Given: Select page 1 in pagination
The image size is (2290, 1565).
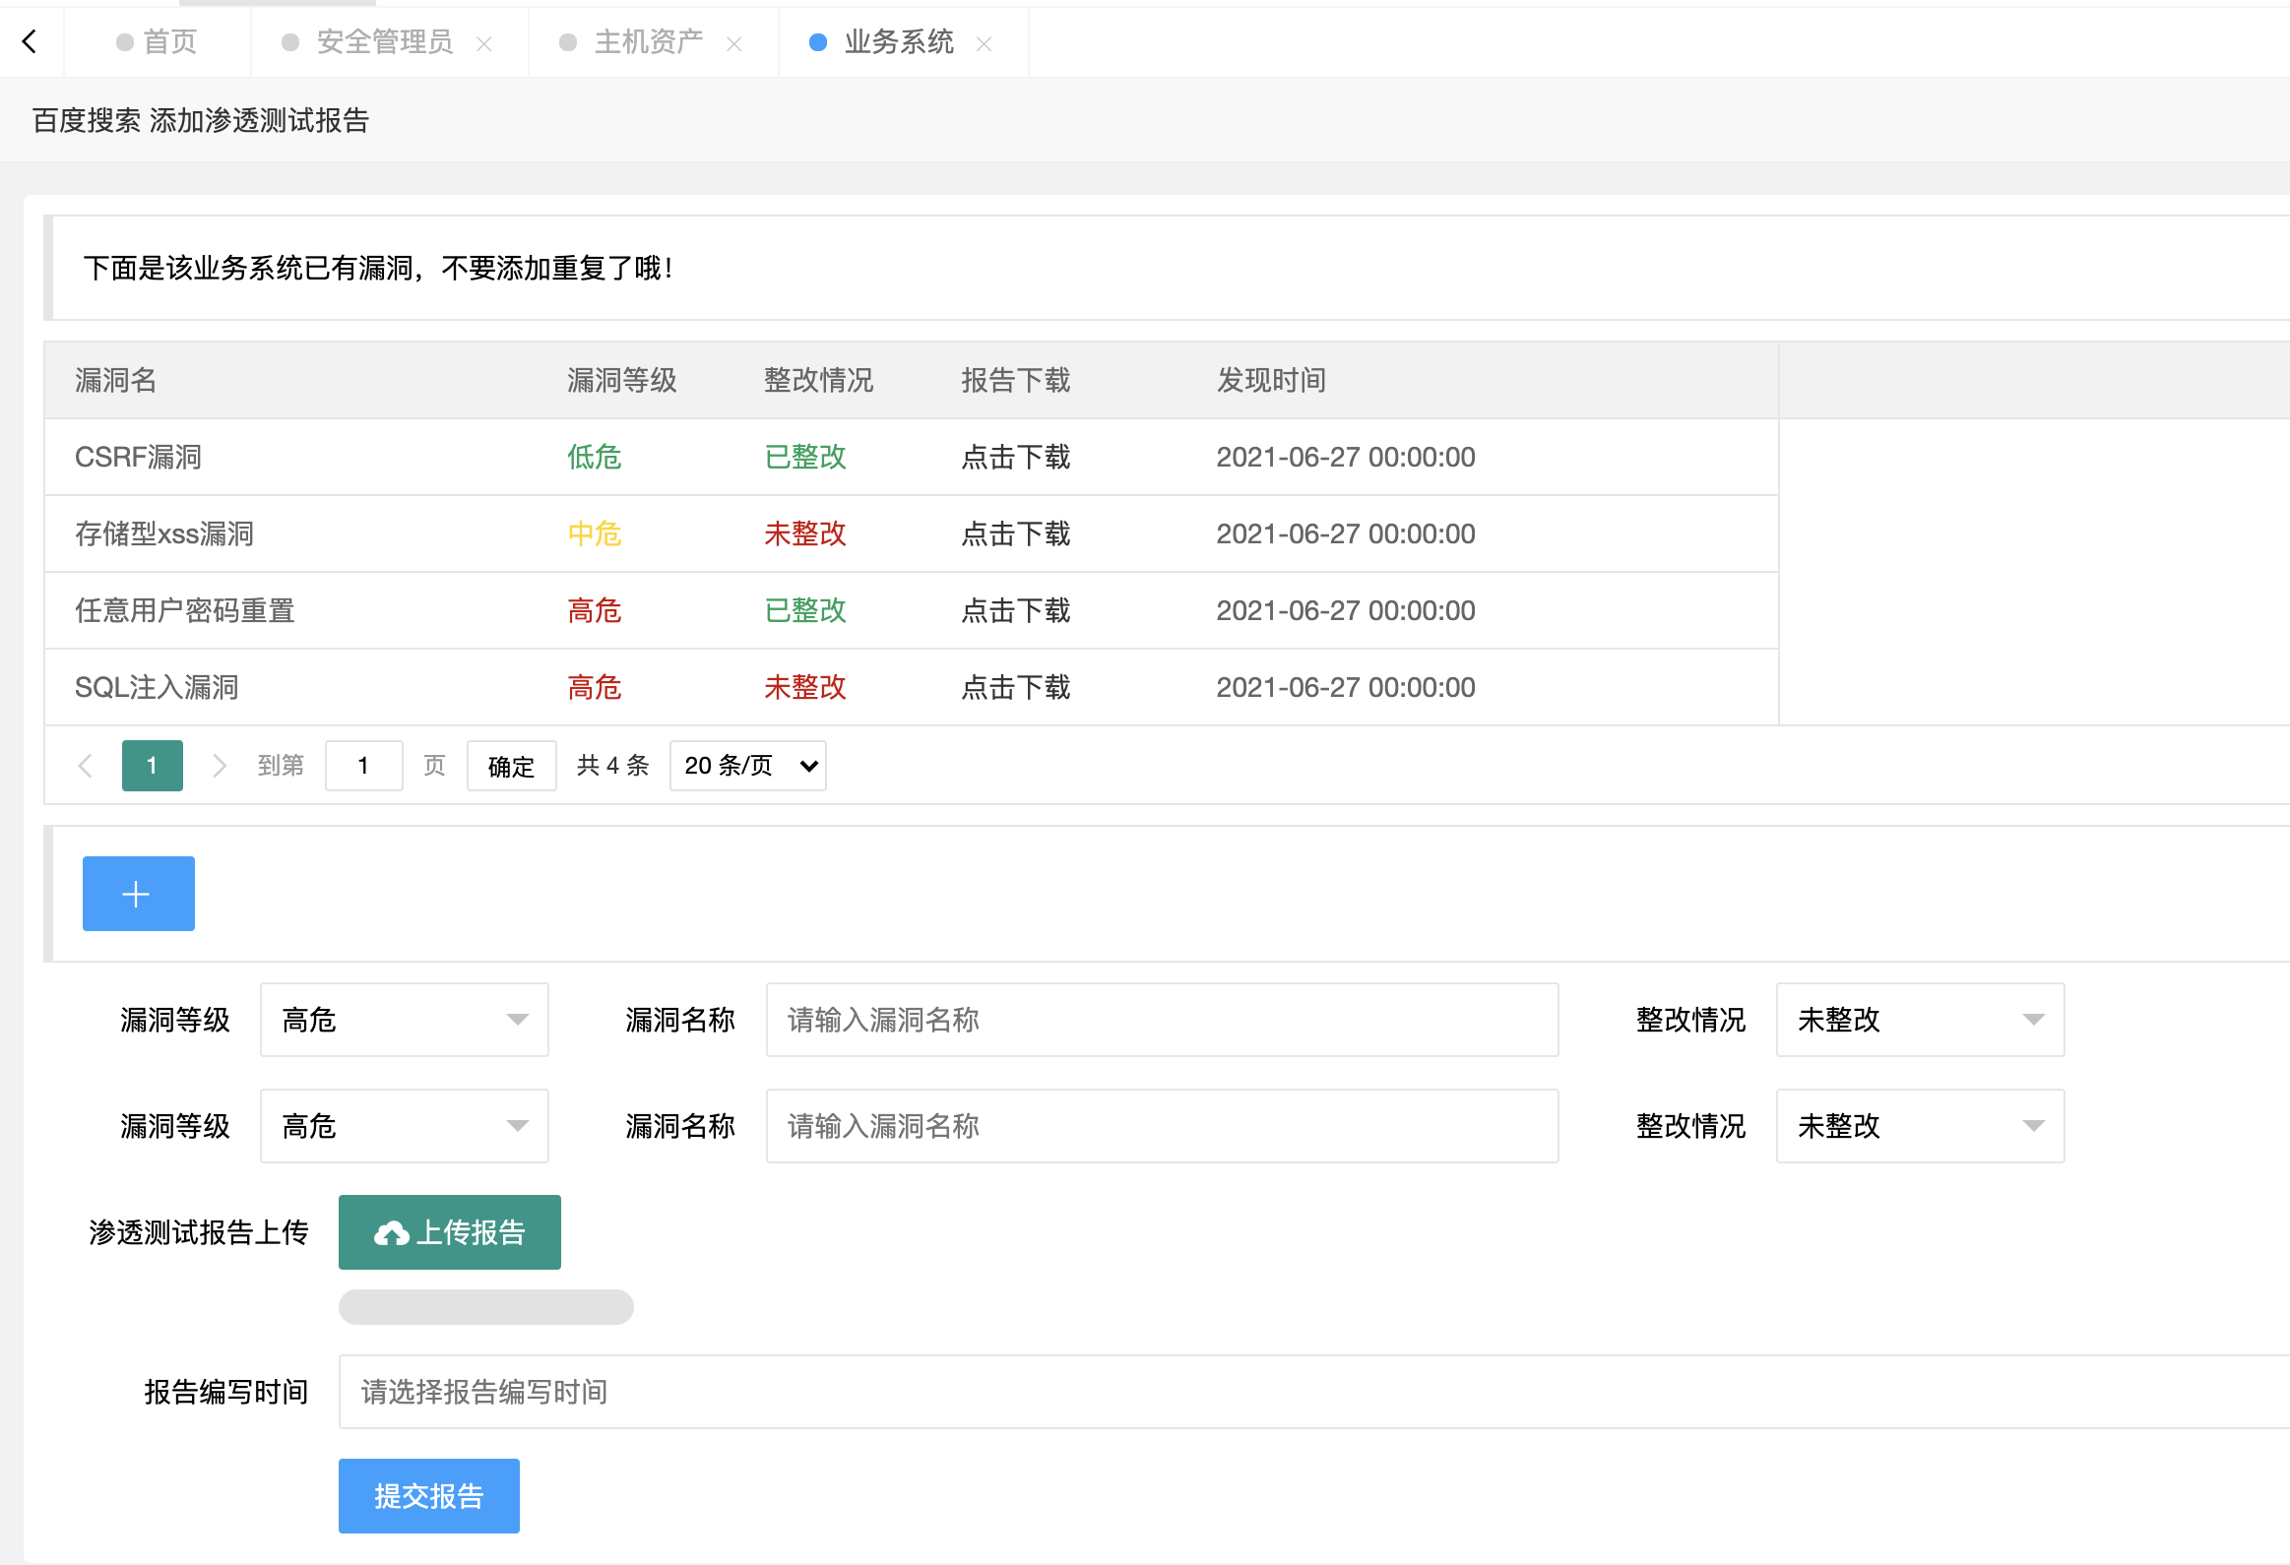Looking at the screenshot, I should click(x=152, y=765).
